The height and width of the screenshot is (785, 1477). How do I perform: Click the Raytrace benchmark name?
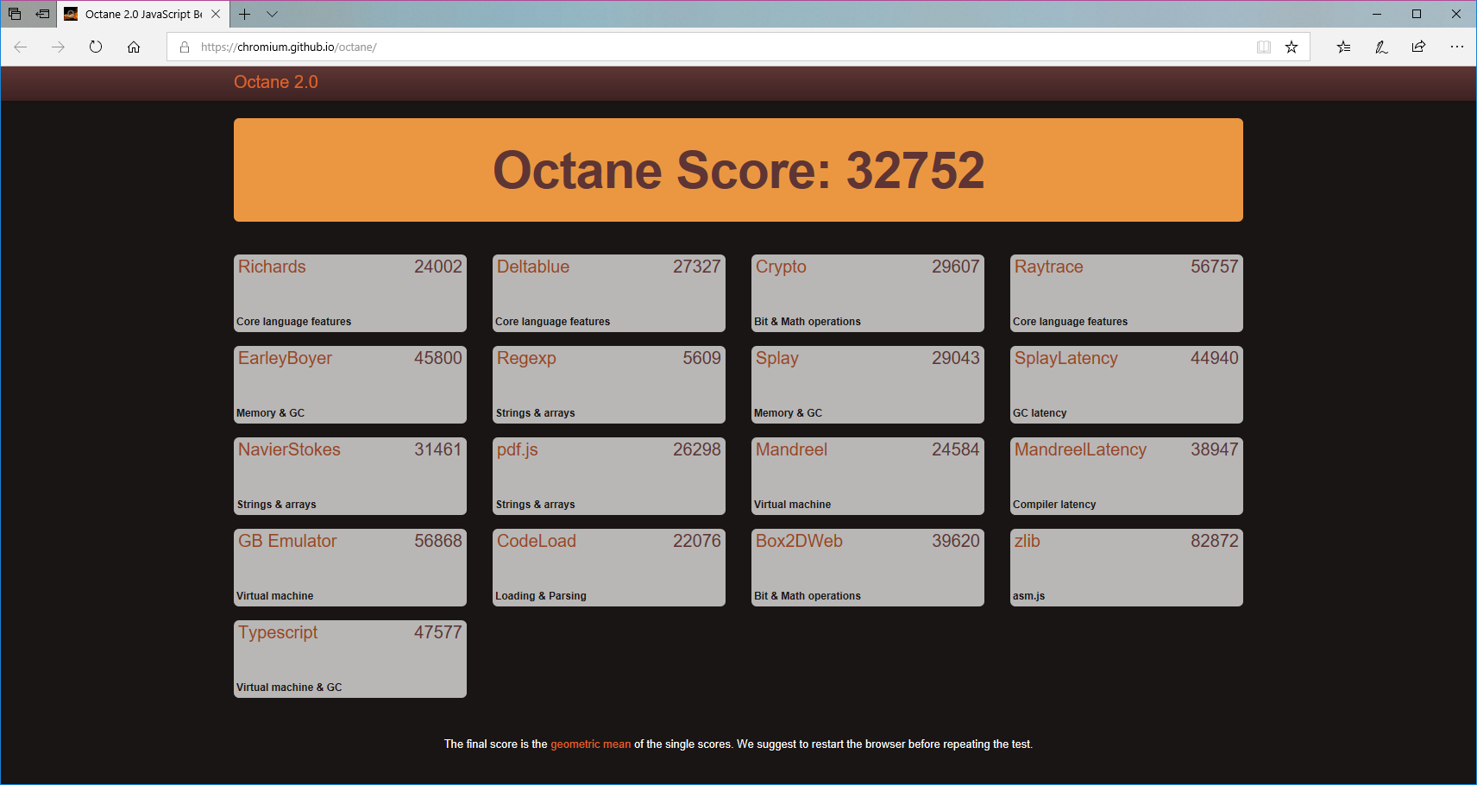pos(1048,267)
